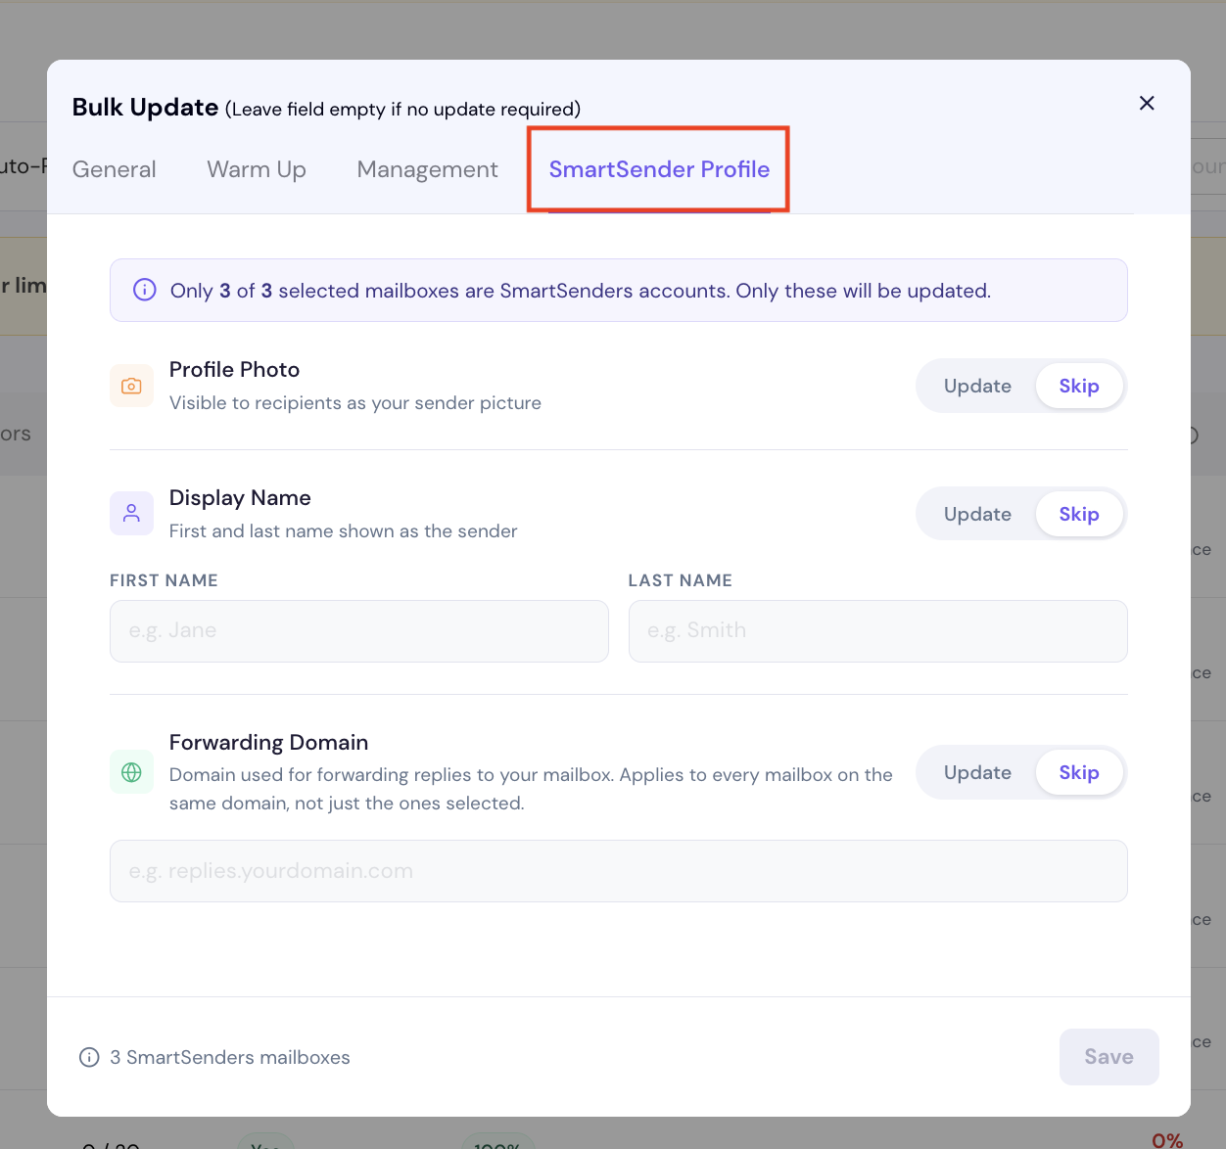The width and height of the screenshot is (1226, 1149).
Task: Click the camera icon beside Profile Photo
Action: (131, 386)
